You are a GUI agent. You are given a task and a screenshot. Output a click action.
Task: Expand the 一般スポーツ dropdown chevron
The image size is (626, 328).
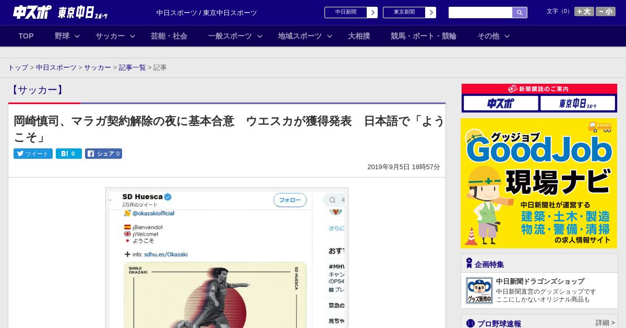260,36
